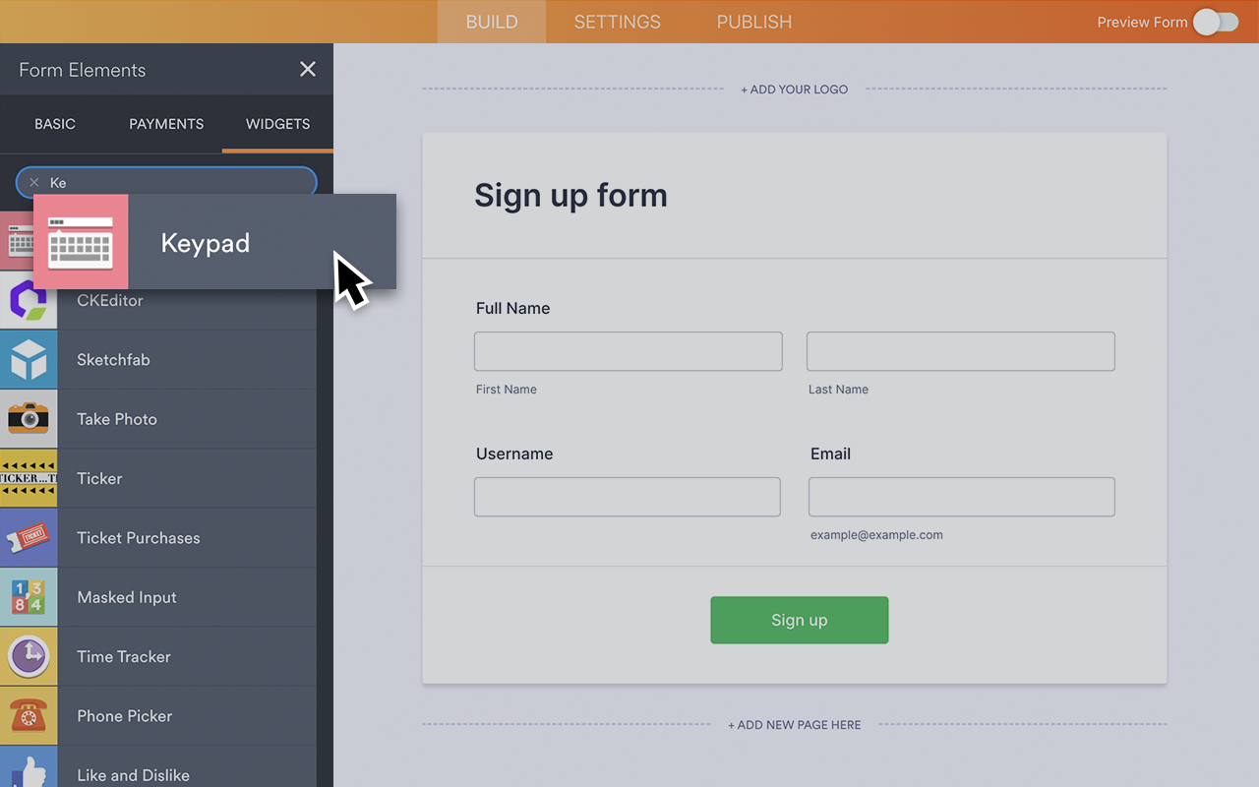The width and height of the screenshot is (1259, 787).
Task: Clear the widget search field text
Action: tap(34, 183)
